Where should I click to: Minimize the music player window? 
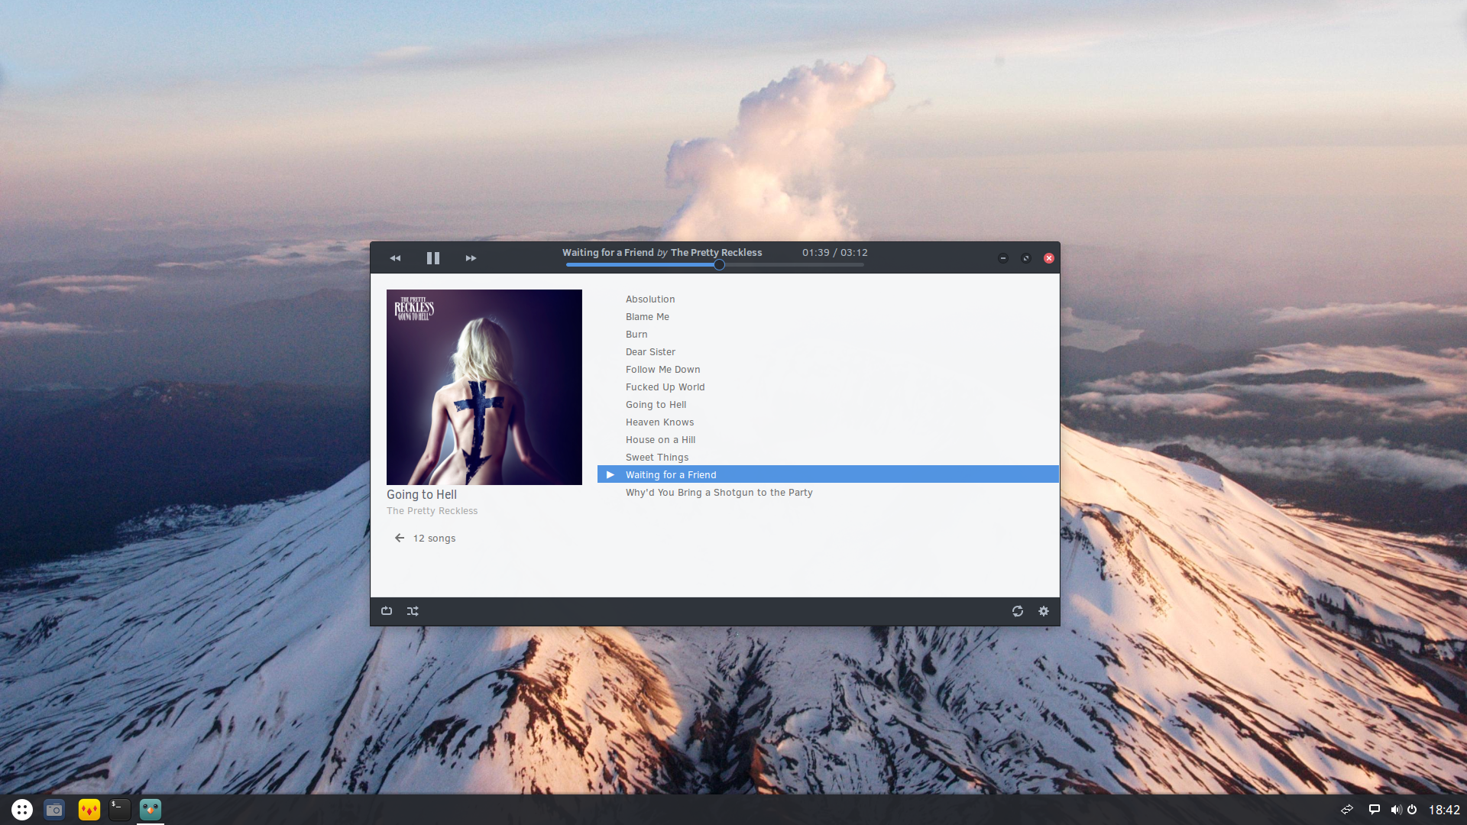(1003, 258)
